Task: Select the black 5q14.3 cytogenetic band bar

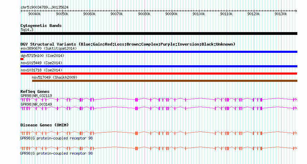Action: pos(159,33)
